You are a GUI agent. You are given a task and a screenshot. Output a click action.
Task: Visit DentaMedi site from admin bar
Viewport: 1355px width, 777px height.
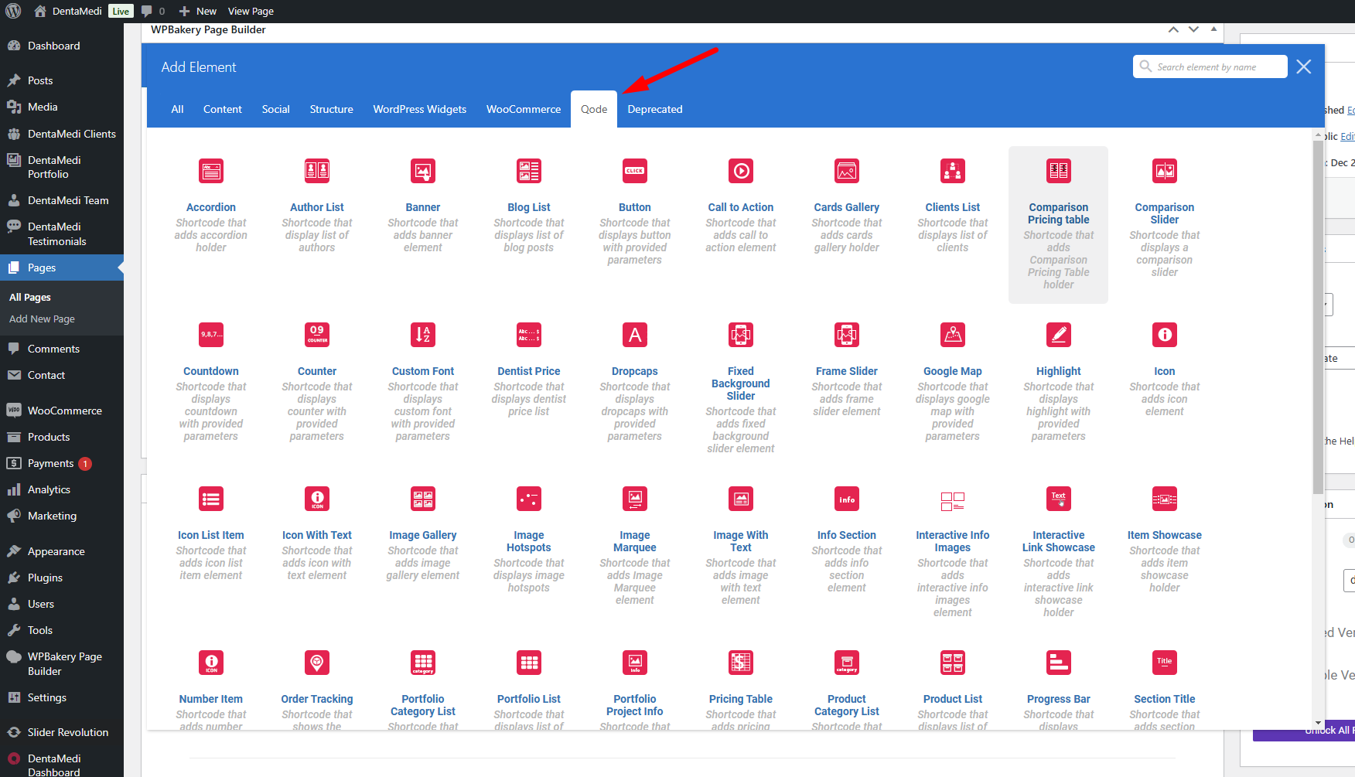(x=68, y=11)
